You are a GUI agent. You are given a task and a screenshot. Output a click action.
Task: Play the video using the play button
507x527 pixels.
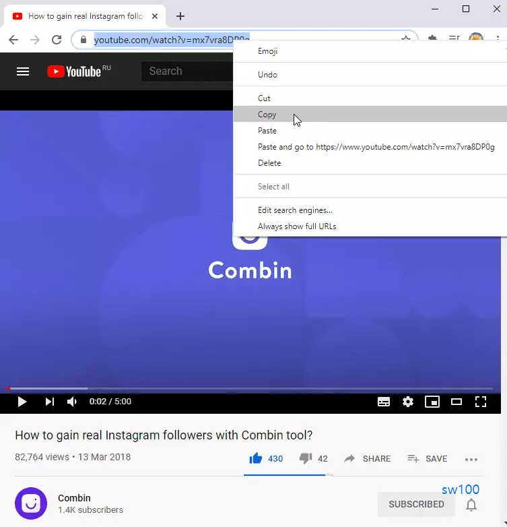pyautogui.click(x=22, y=402)
